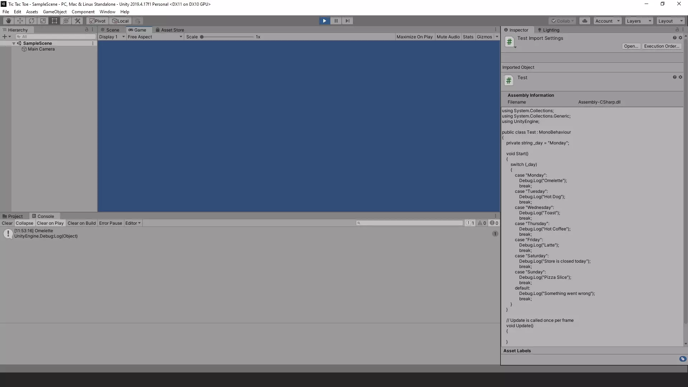Click the Layers icon in toolbar

click(x=639, y=21)
